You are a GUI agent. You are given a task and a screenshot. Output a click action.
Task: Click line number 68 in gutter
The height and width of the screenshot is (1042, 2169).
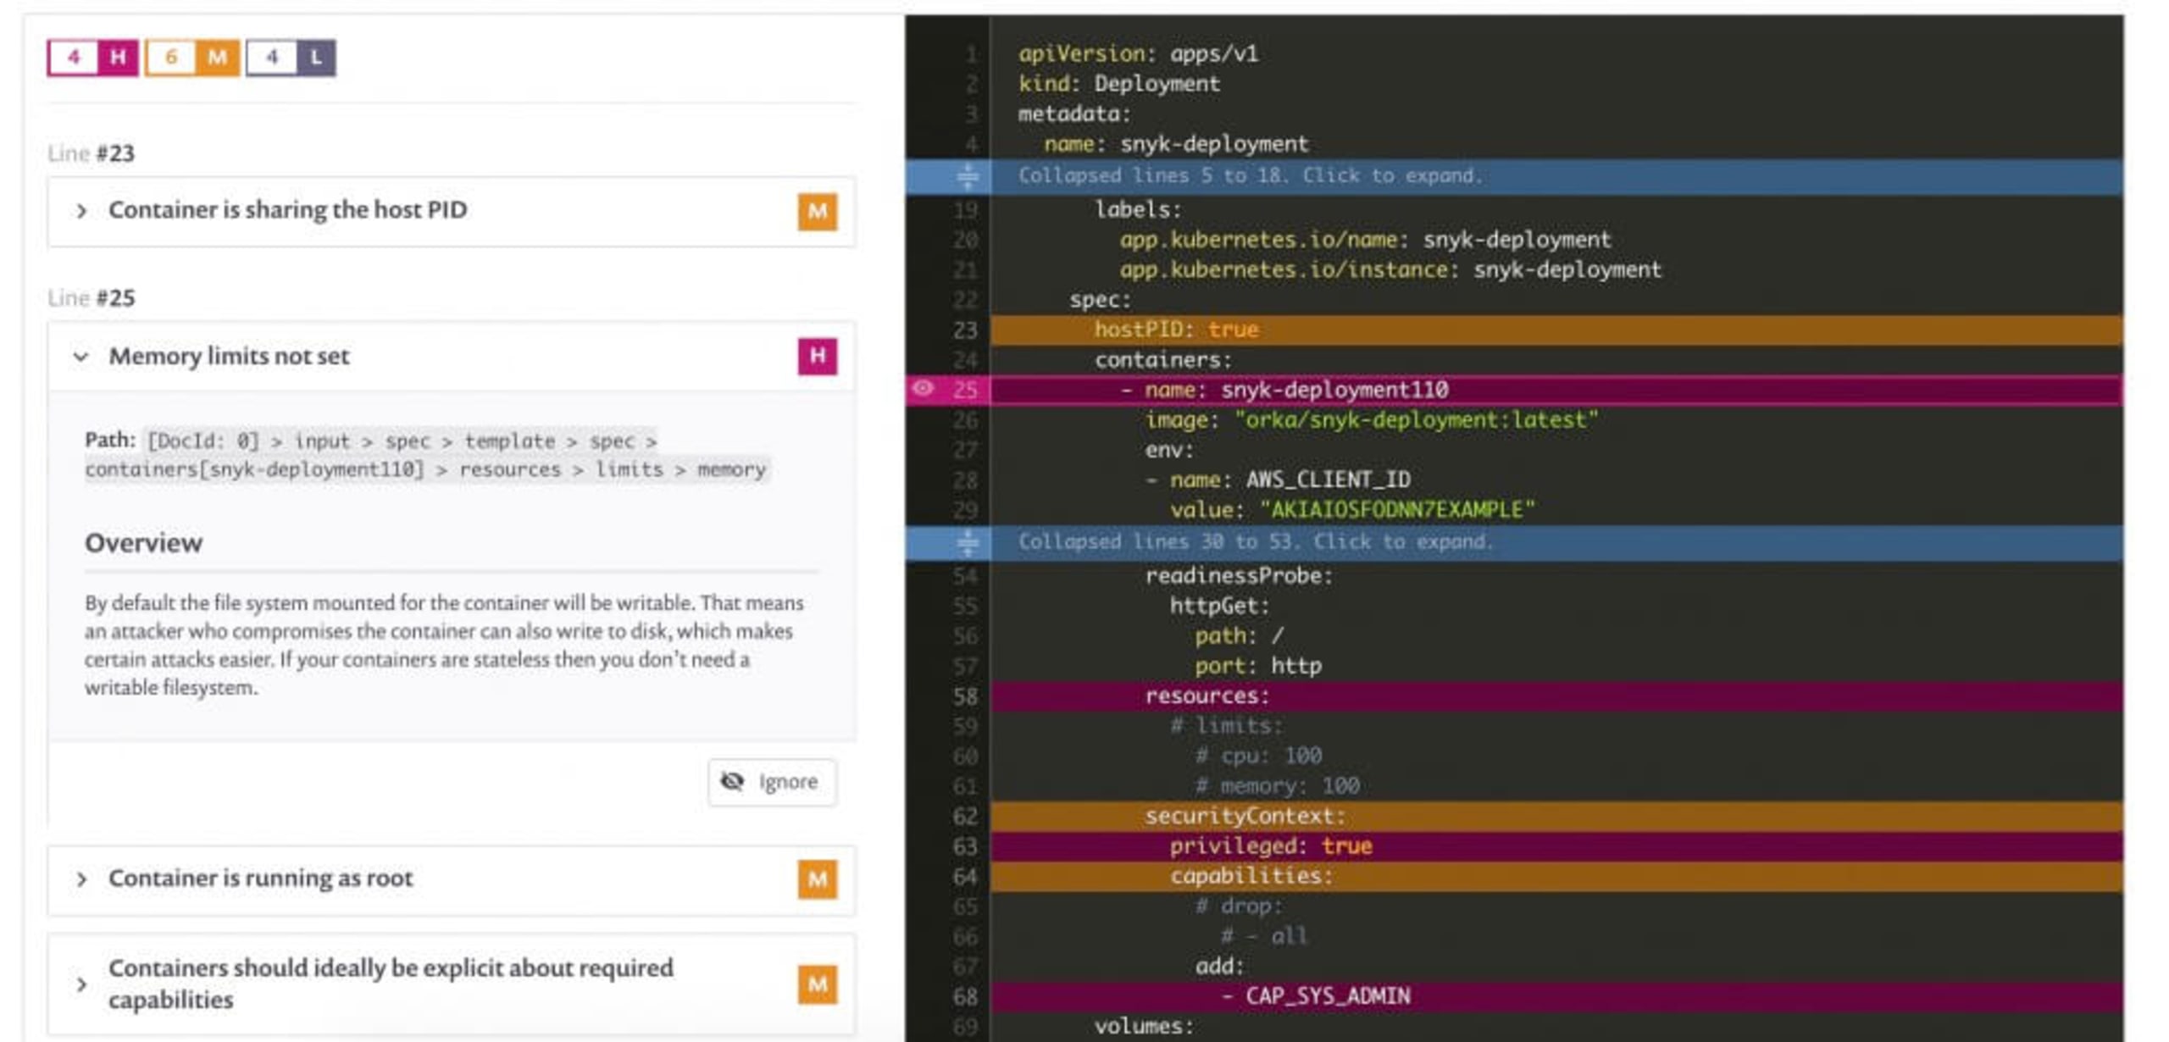click(x=965, y=996)
